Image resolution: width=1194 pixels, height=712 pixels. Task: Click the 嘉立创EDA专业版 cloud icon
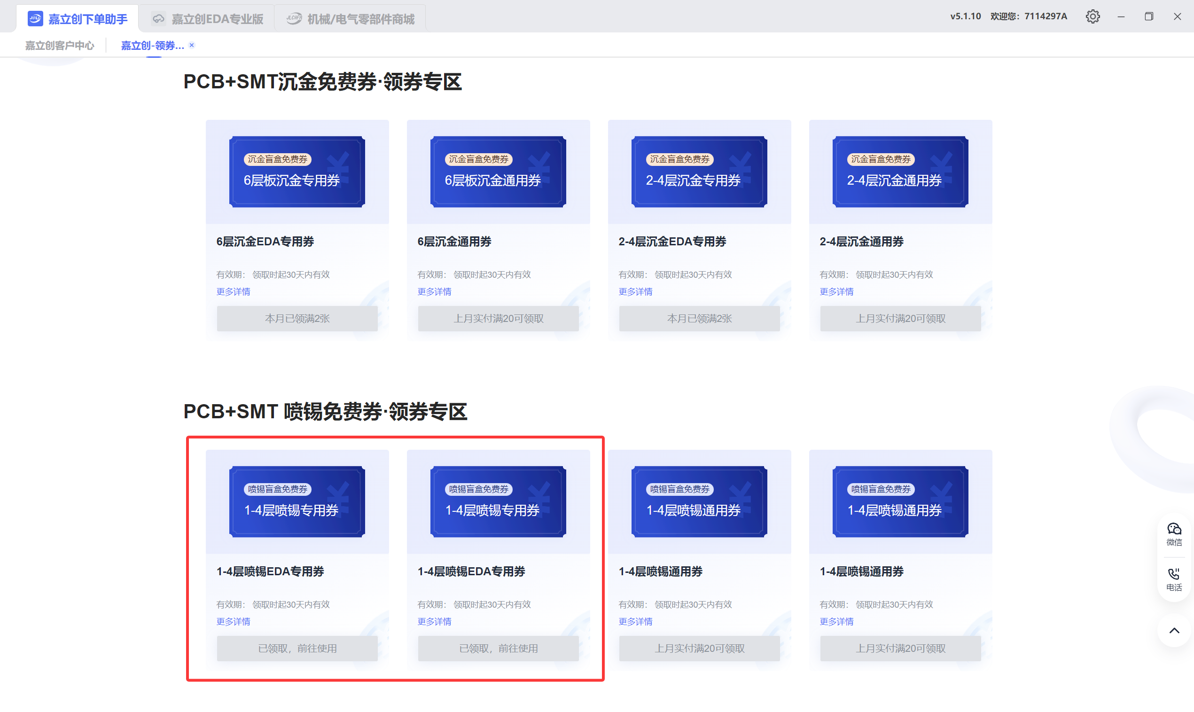(158, 19)
